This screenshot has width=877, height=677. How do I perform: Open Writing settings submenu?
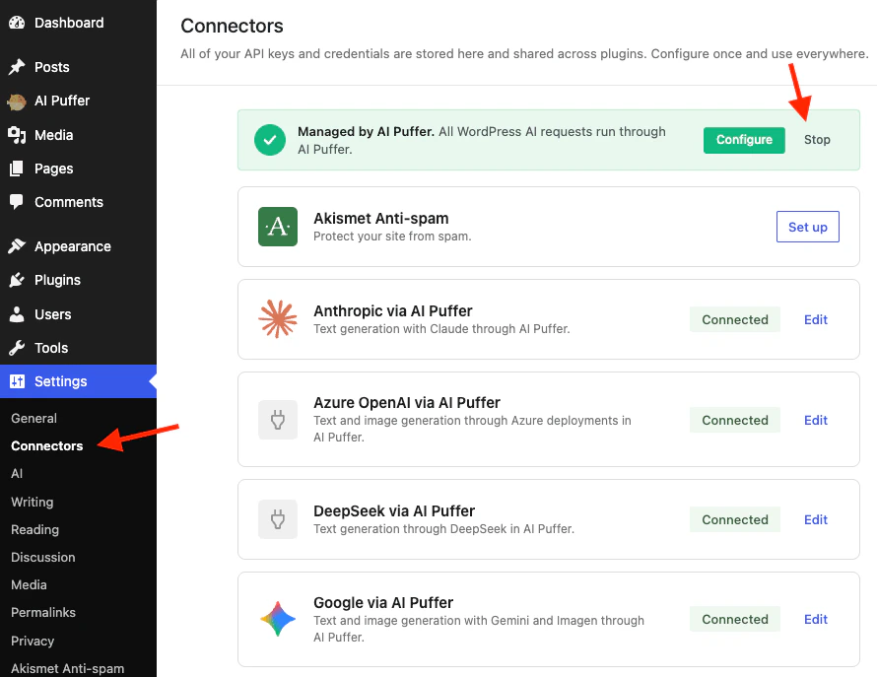(x=33, y=502)
